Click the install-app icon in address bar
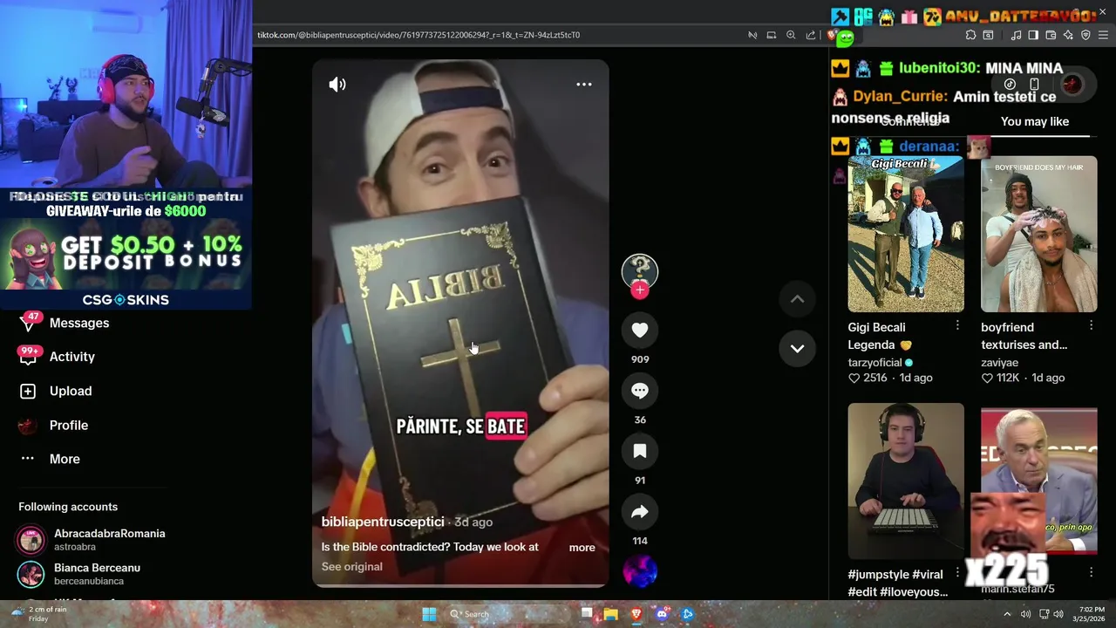1116x628 pixels. pos(772,35)
